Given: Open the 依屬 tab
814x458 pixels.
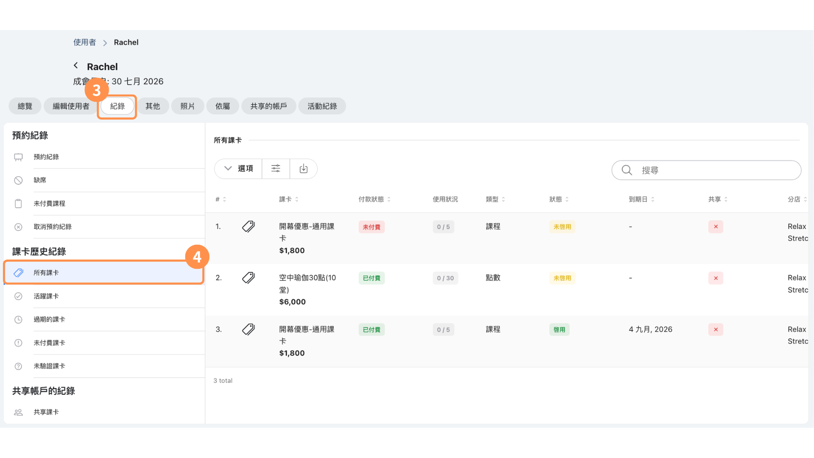Looking at the screenshot, I should (223, 106).
